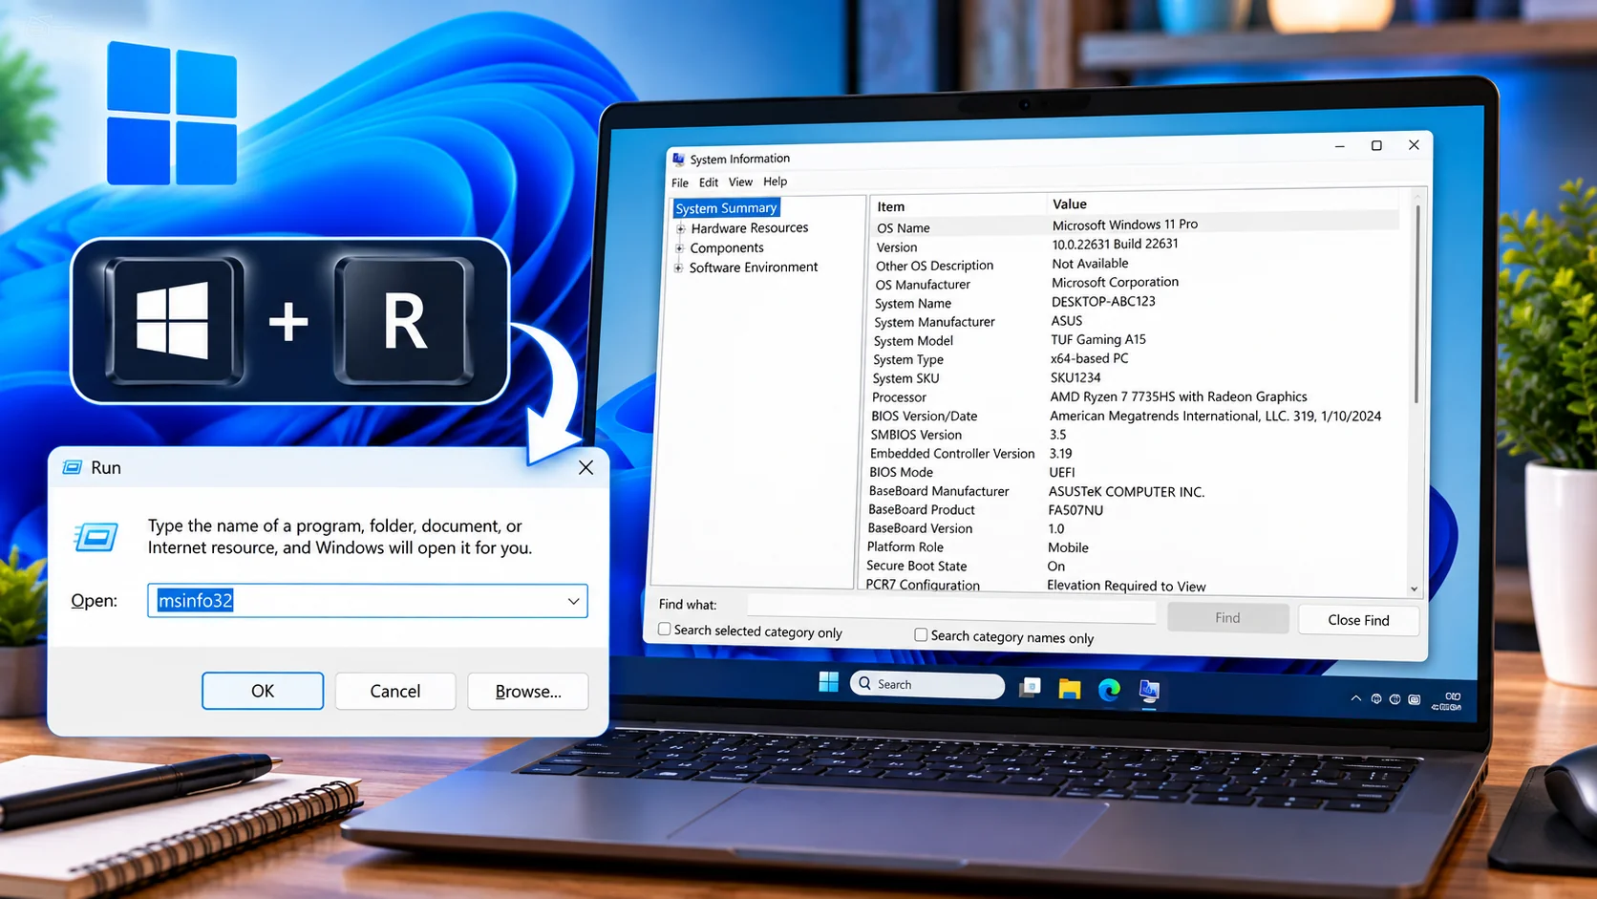Close the System Information window
Screen dimensions: 1597x899
tap(1414, 145)
